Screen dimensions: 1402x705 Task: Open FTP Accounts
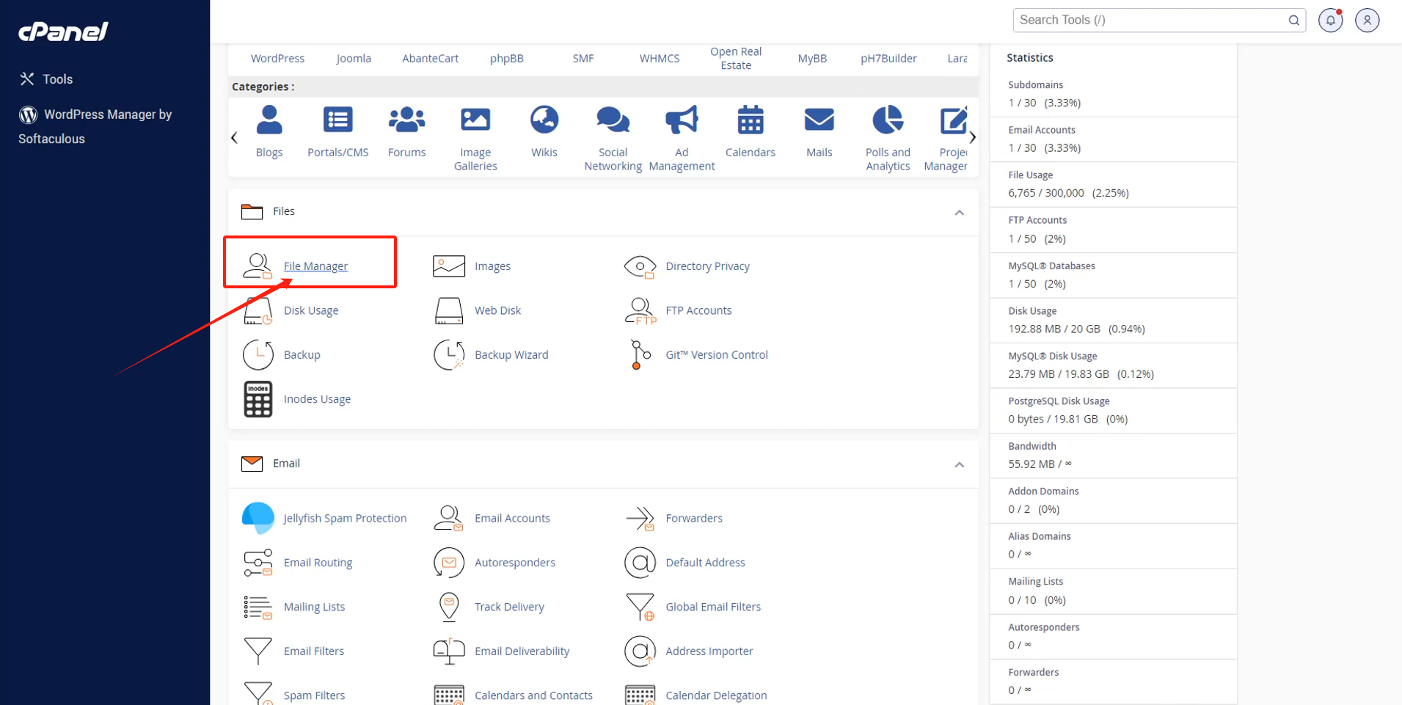point(698,310)
